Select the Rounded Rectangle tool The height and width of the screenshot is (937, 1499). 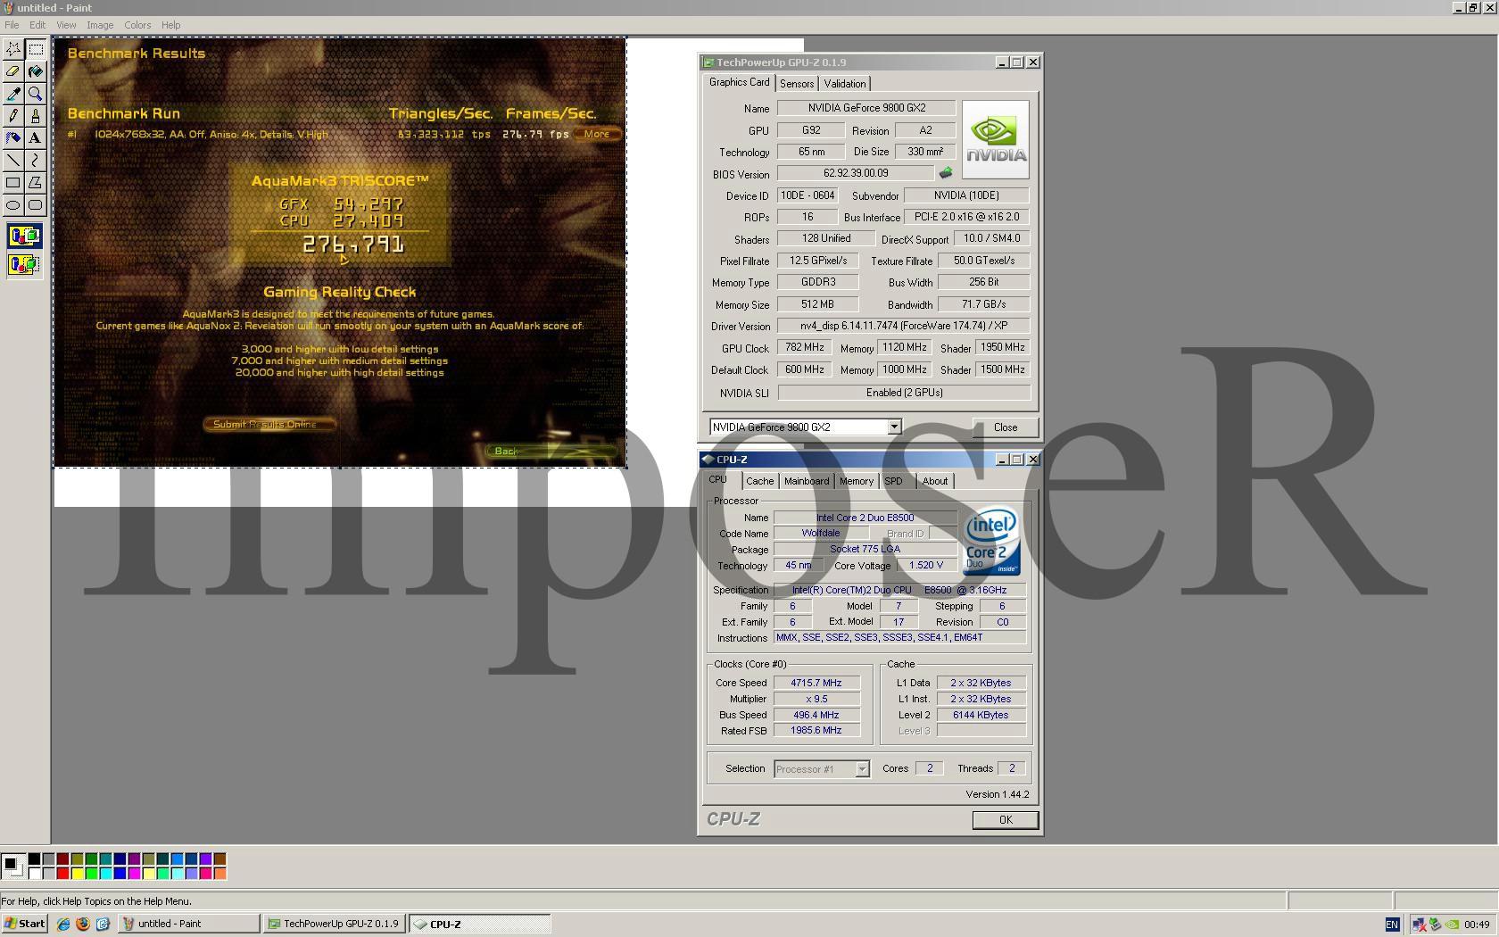[x=36, y=205]
